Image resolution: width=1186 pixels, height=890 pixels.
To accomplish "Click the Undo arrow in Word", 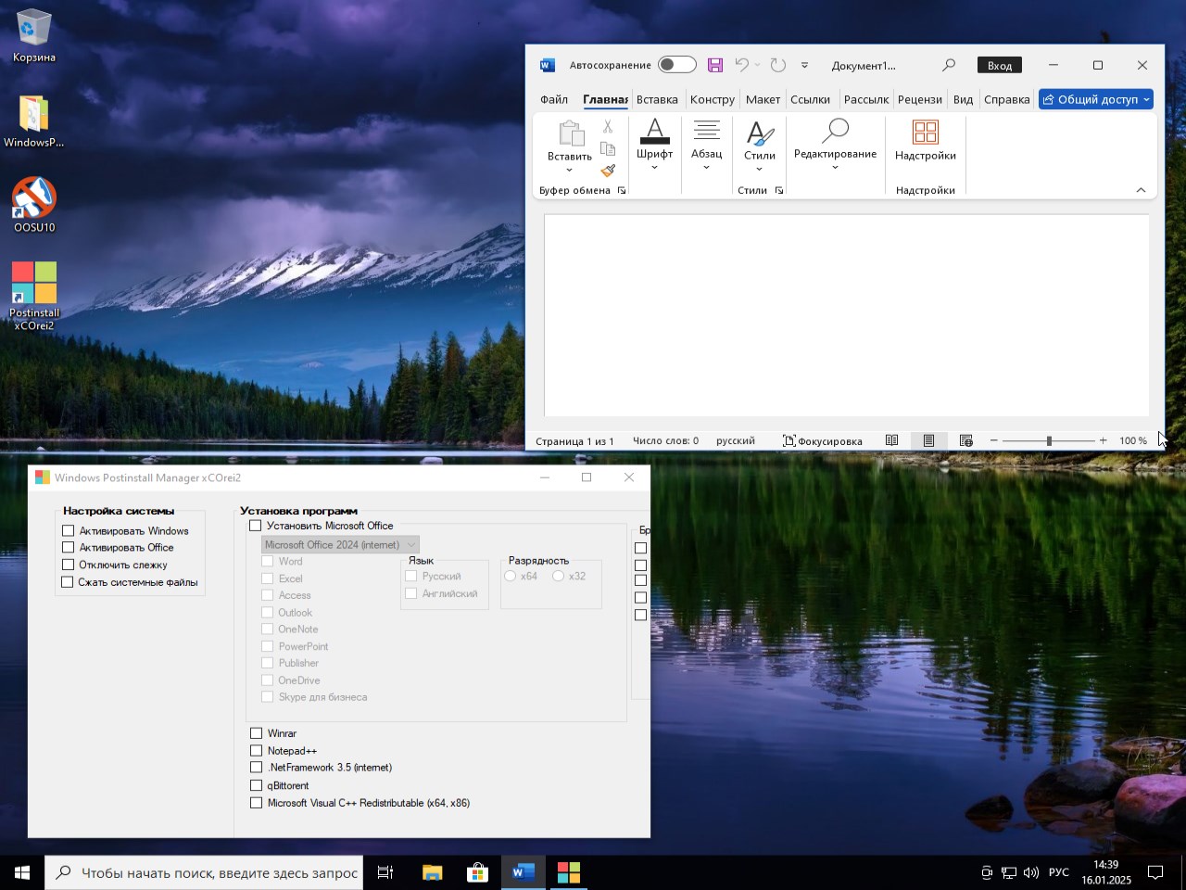I will point(741,65).
